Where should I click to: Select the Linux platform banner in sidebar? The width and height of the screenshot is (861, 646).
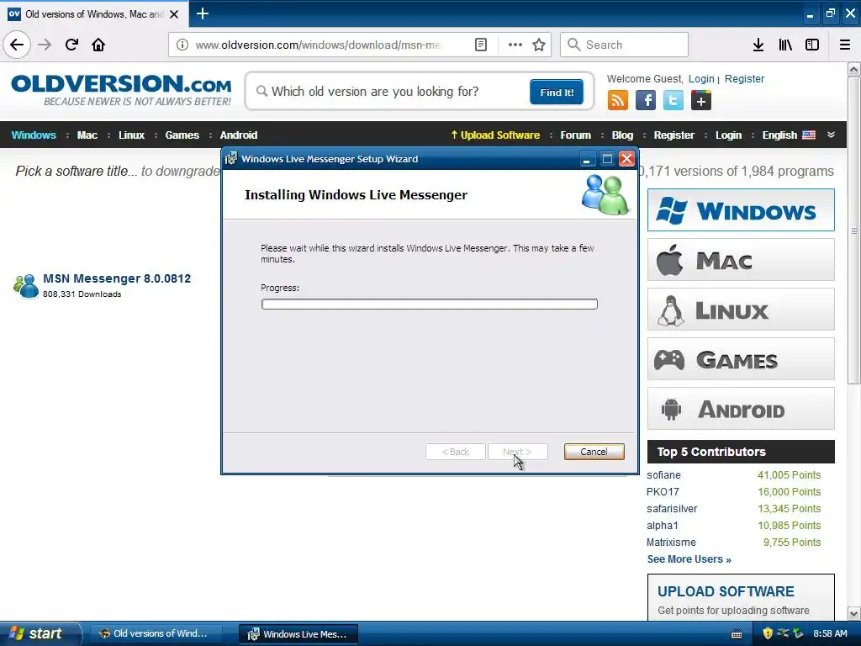click(741, 310)
